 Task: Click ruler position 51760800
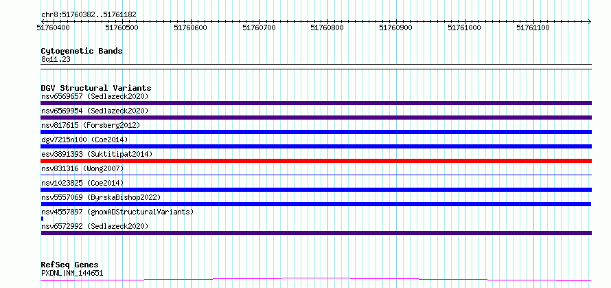(x=327, y=27)
